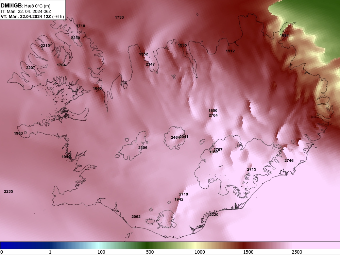The height and width of the screenshot is (255, 340).
Task: Click the 1500 label on the color scale
Action: pos(248,252)
